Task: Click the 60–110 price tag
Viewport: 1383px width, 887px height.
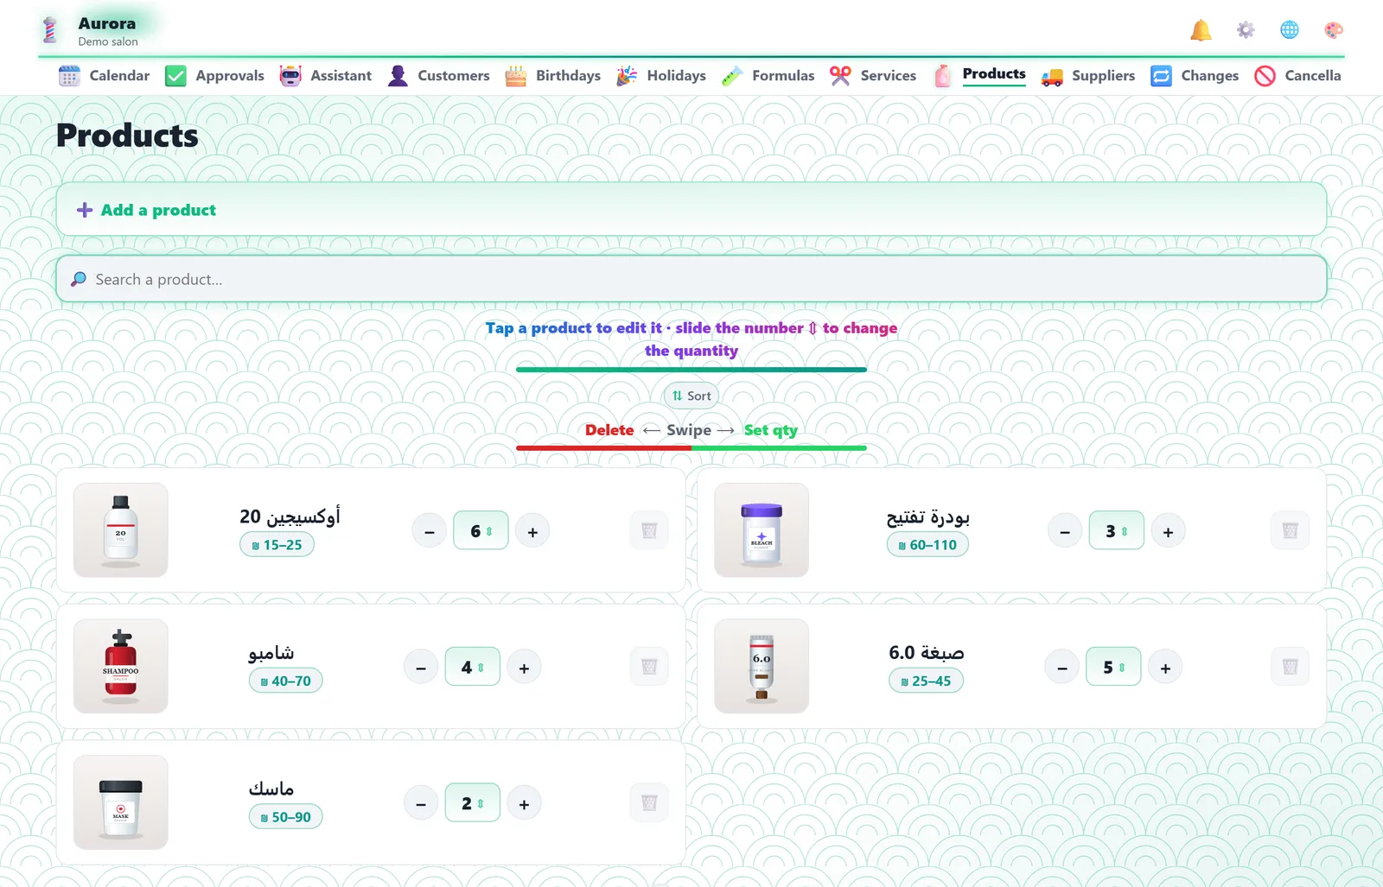Action: [927, 545]
